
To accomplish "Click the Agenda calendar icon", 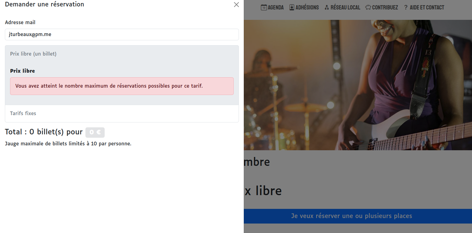I will coord(264,7).
